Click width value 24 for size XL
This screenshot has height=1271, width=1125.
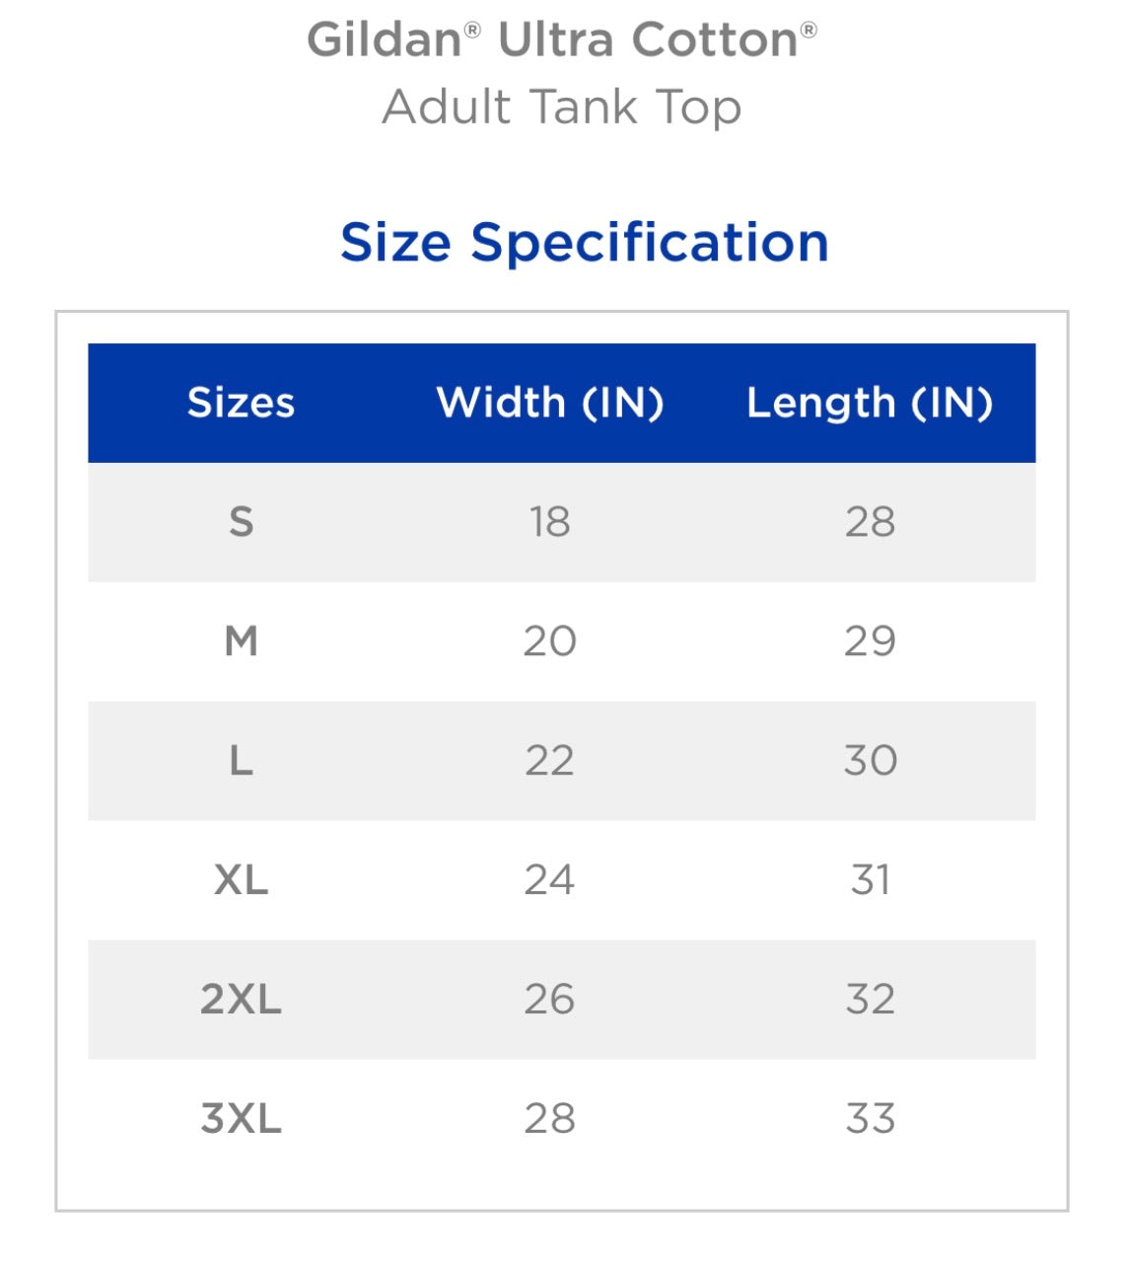pyautogui.click(x=549, y=880)
